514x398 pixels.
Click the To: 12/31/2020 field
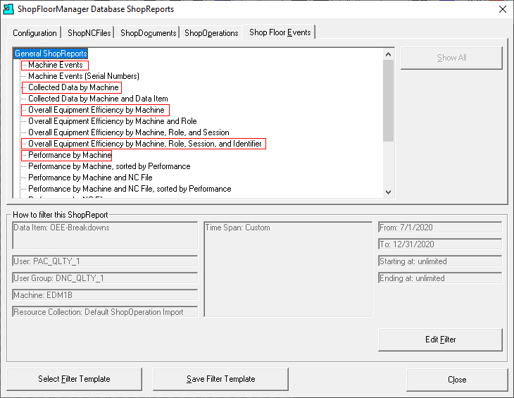point(440,244)
